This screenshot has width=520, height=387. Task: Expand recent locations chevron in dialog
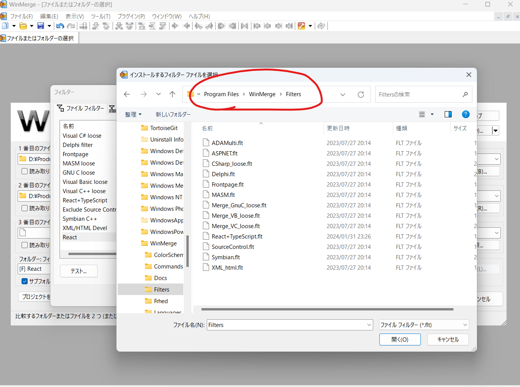pyautogui.click(x=158, y=94)
